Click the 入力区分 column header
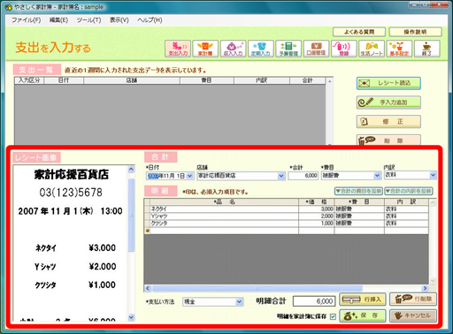Image resolution: width=453 pixels, height=334 pixels. point(29,80)
